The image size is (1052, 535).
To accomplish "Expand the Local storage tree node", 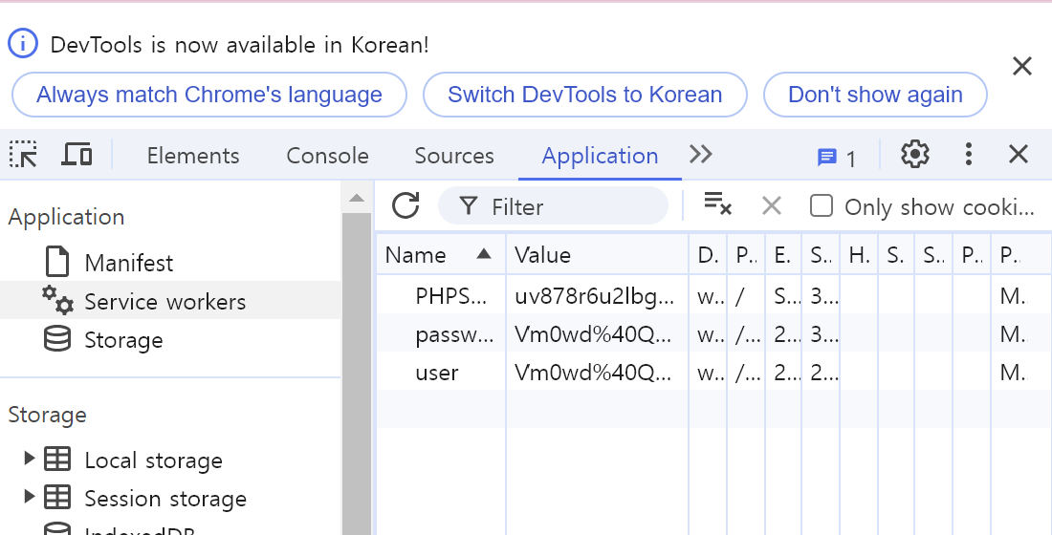I will point(29,459).
